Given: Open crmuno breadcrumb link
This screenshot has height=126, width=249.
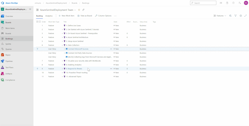Looking at the screenshot, I should coord(38,3).
